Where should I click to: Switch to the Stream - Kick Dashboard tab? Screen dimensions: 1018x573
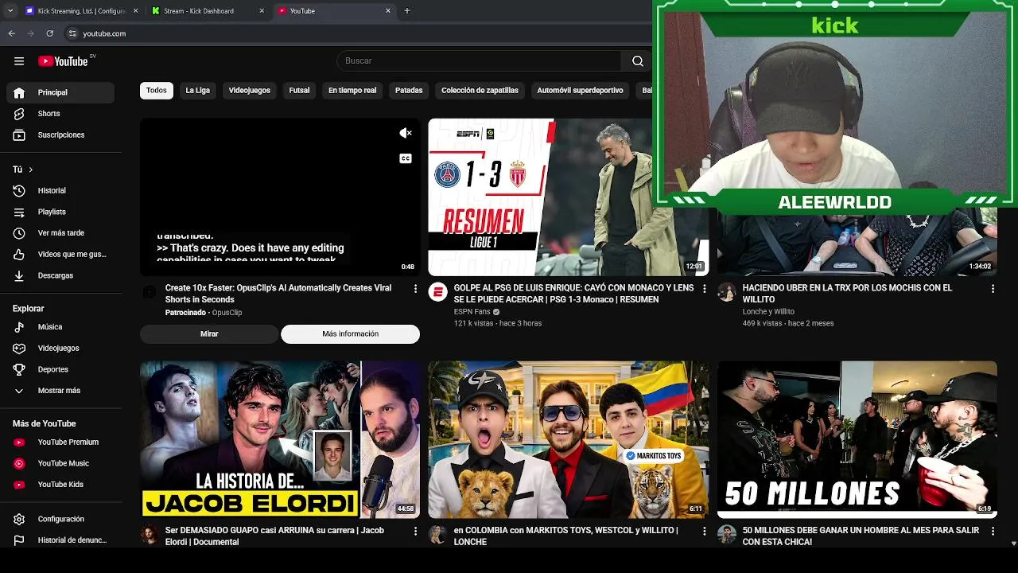(x=207, y=11)
